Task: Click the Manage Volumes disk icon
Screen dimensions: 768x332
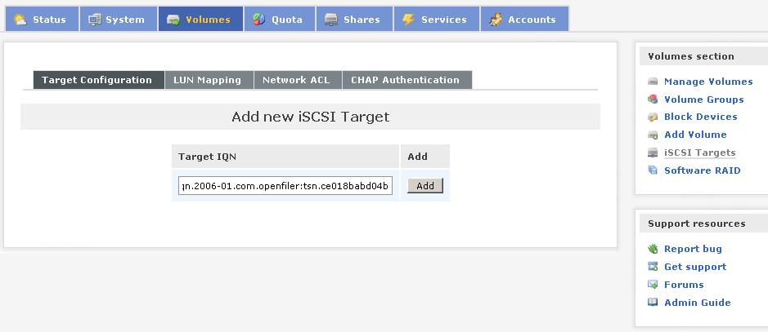Action: 653,82
